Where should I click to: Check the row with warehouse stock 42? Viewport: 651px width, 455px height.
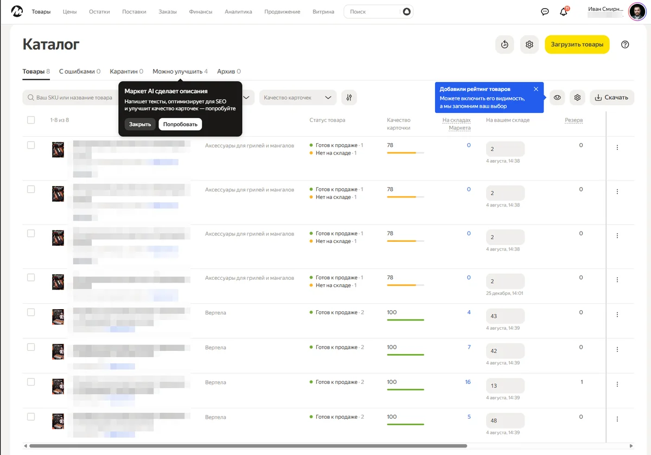point(31,347)
